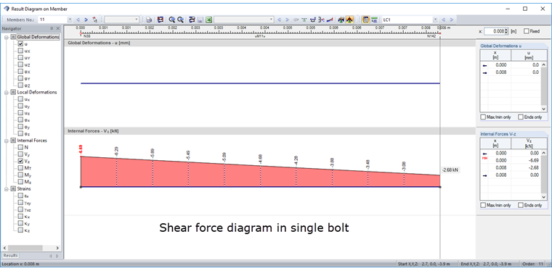Open the Members No. dropdown

pyautogui.click(x=70, y=20)
